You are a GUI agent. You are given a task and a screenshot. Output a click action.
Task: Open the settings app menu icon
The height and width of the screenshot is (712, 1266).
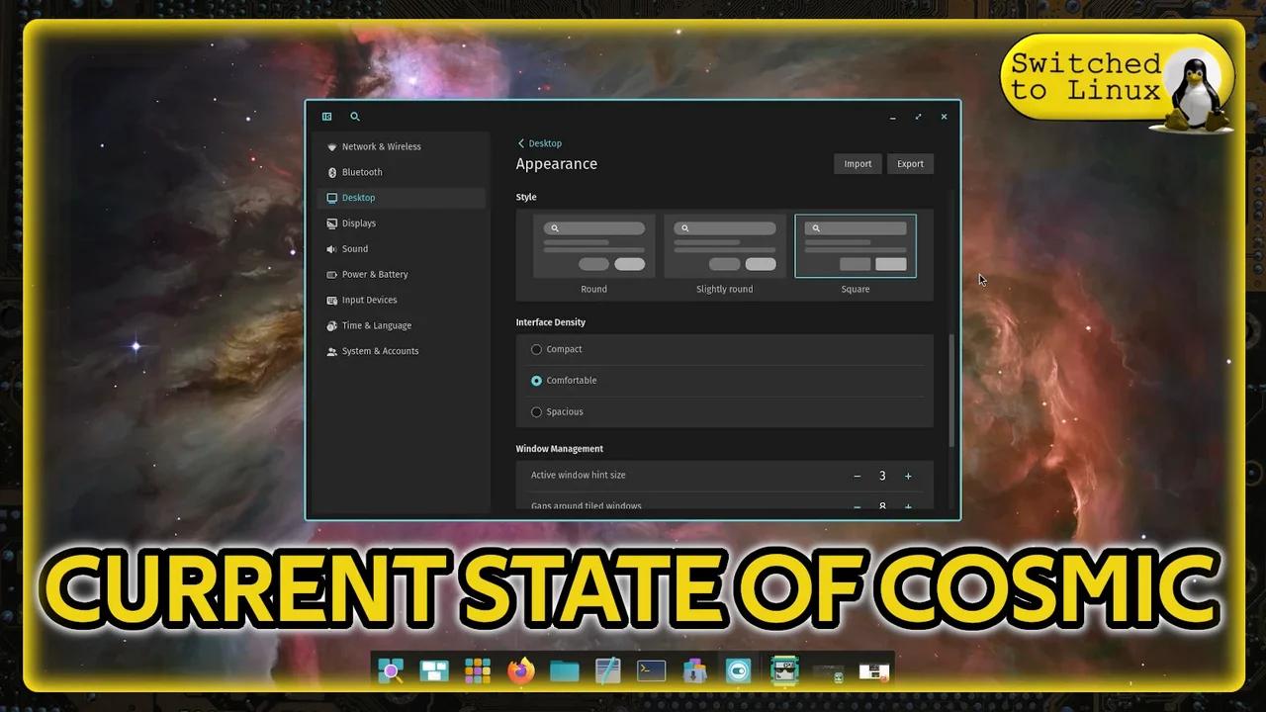pyautogui.click(x=326, y=117)
